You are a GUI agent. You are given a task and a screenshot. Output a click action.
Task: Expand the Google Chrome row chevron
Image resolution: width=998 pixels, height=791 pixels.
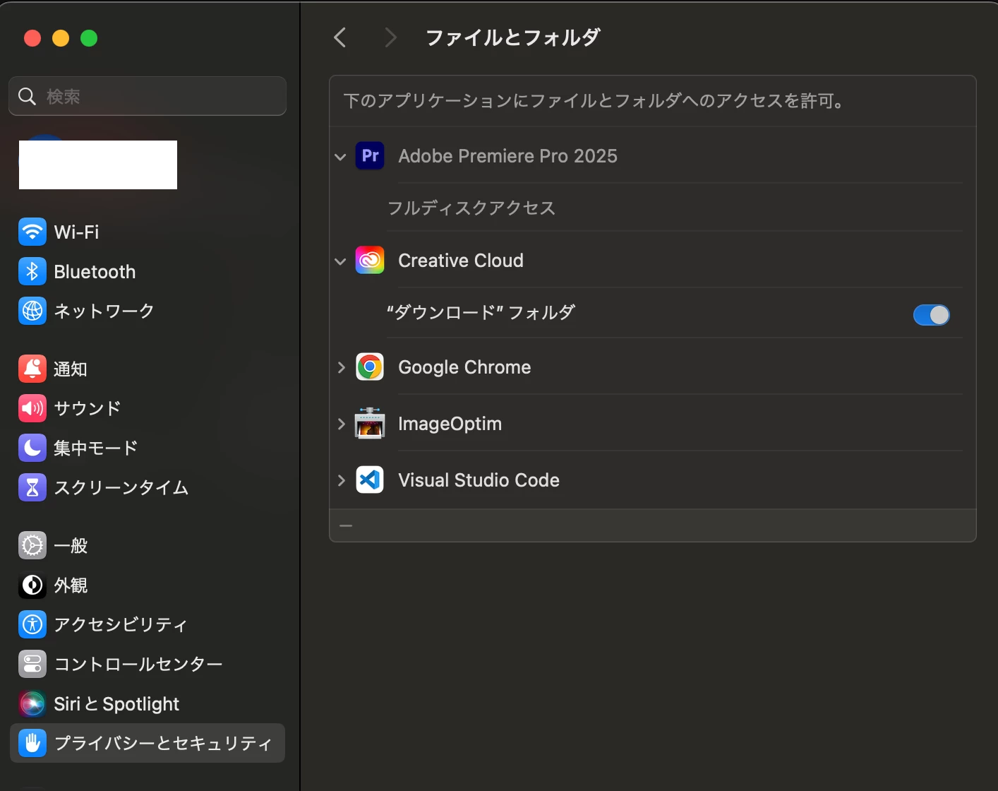(x=341, y=367)
